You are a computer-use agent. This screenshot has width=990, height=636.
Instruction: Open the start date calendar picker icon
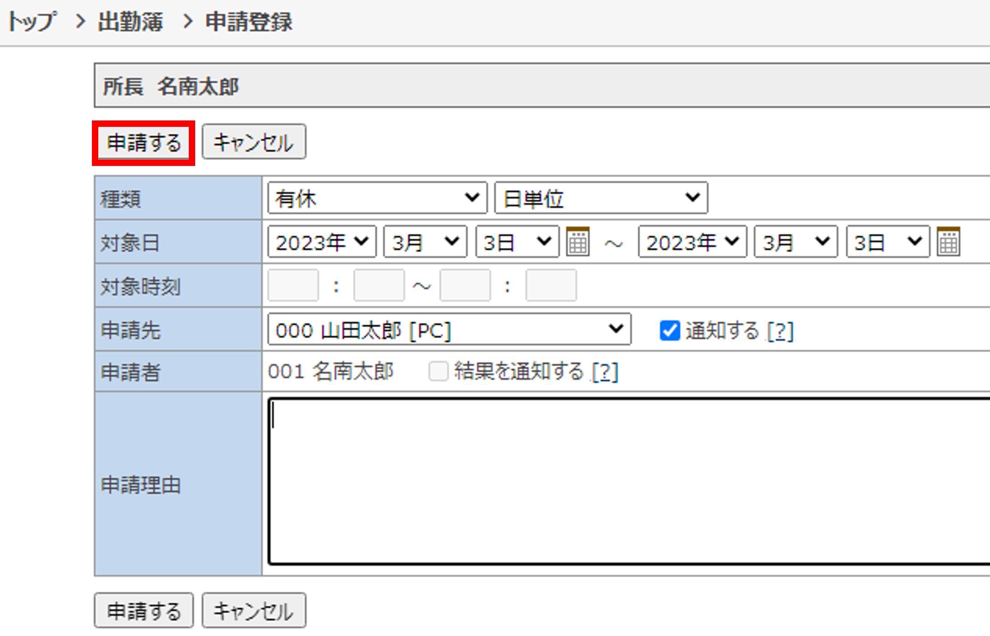tap(578, 242)
